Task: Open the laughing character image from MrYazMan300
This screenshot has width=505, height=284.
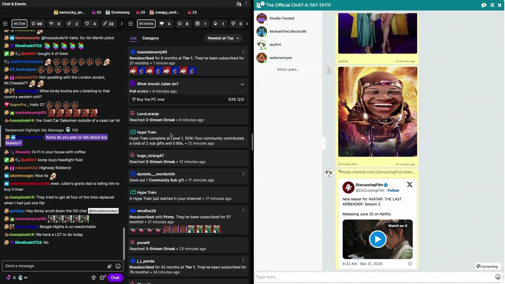Action: point(378,112)
